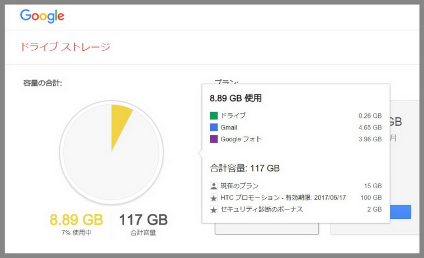Click the ドライブ ストレージ page heading

pos(65,47)
